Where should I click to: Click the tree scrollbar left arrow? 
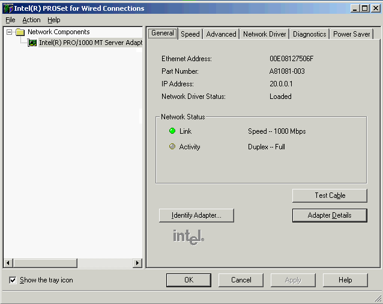tap(8, 263)
